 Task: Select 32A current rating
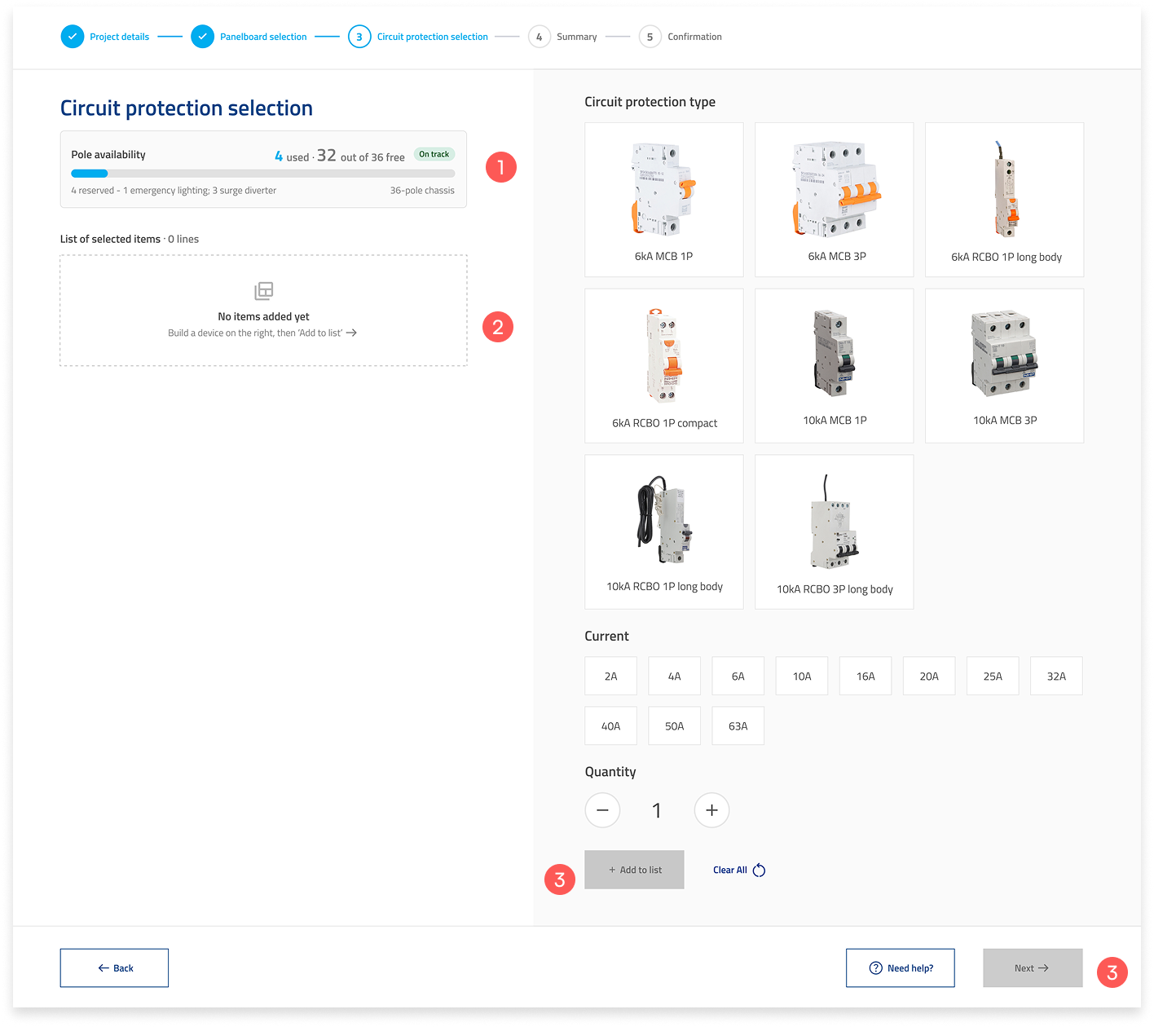pos(1056,676)
